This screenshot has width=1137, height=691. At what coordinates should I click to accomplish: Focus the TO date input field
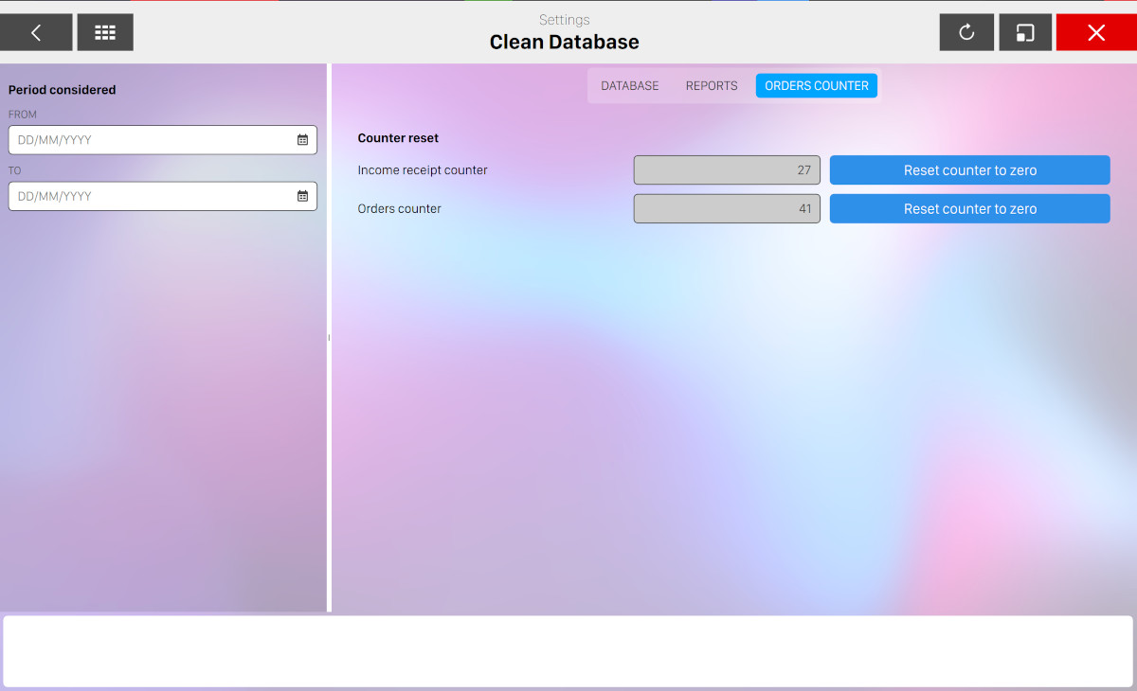[152, 196]
